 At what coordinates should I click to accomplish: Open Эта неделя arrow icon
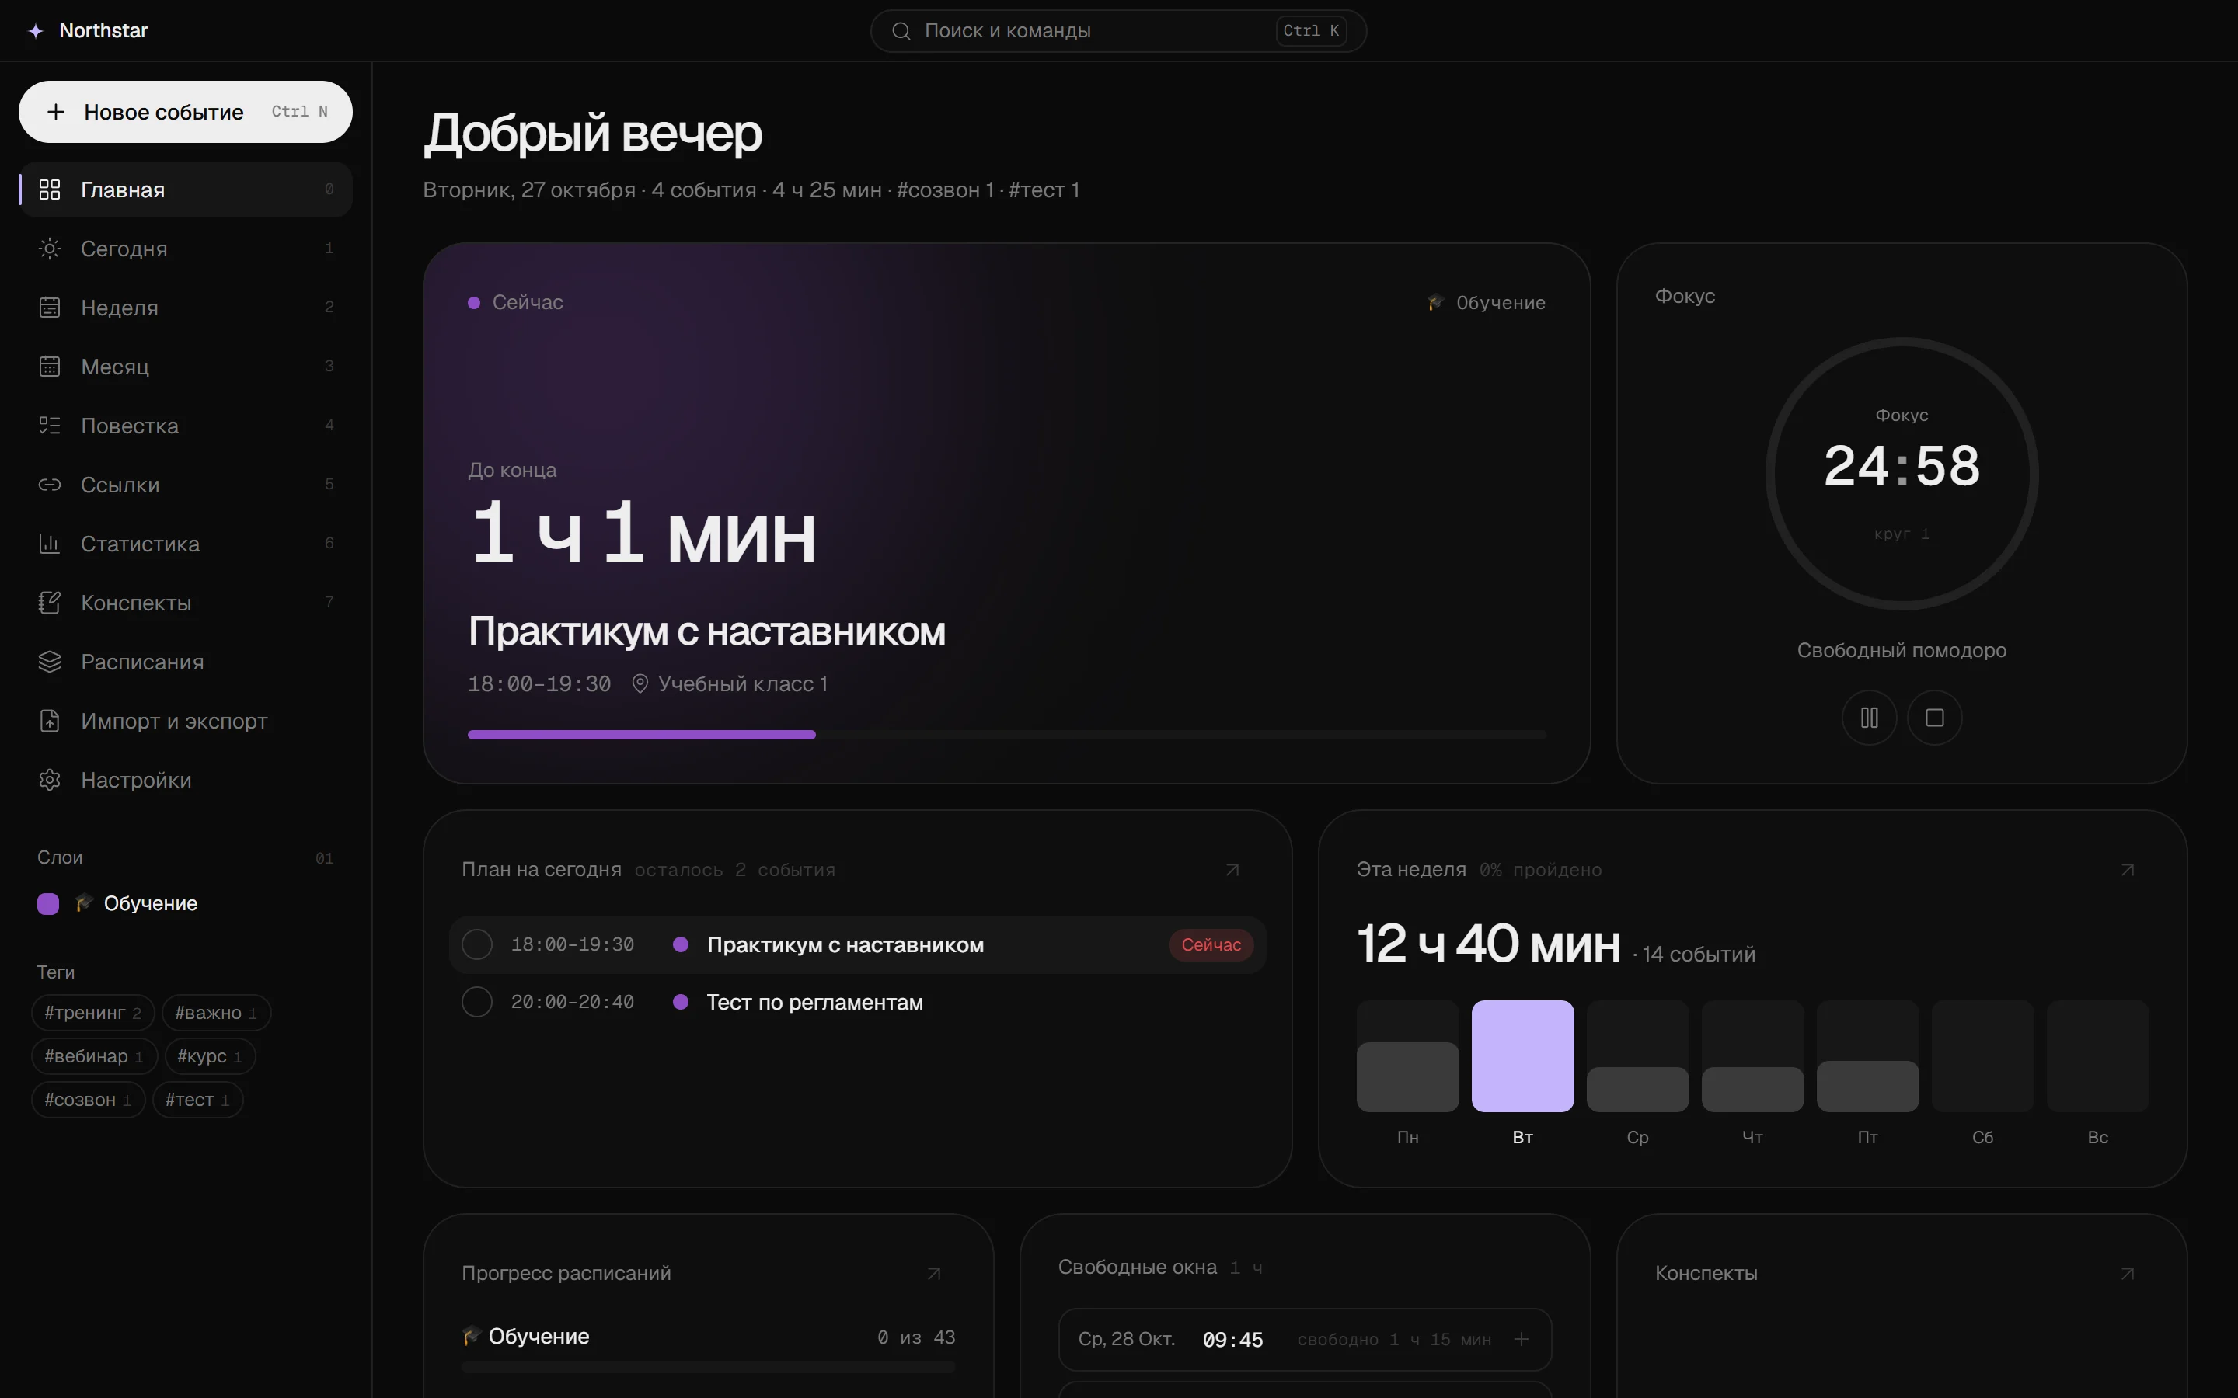click(2127, 870)
